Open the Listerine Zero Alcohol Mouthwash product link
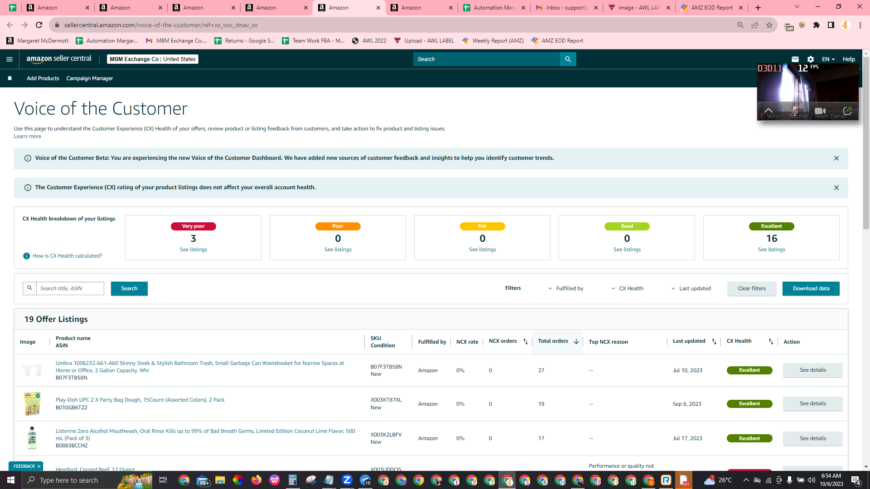 click(x=205, y=435)
